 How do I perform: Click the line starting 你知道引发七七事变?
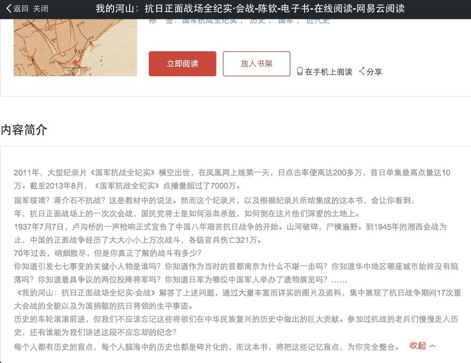[236, 266]
